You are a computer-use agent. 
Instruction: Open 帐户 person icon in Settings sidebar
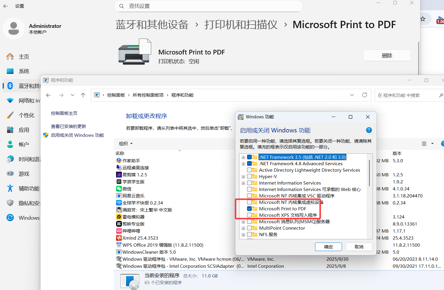click(x=10, y=144)
